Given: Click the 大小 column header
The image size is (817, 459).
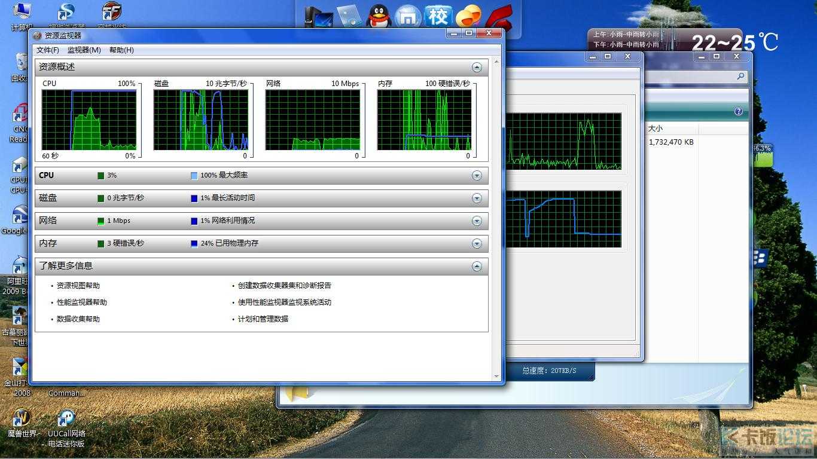Looking at the screenshot, I should pyautogui.click(x=672, y=128).
